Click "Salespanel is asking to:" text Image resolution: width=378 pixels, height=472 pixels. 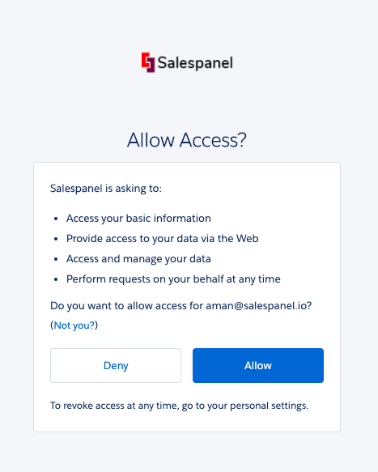point(106,189)
